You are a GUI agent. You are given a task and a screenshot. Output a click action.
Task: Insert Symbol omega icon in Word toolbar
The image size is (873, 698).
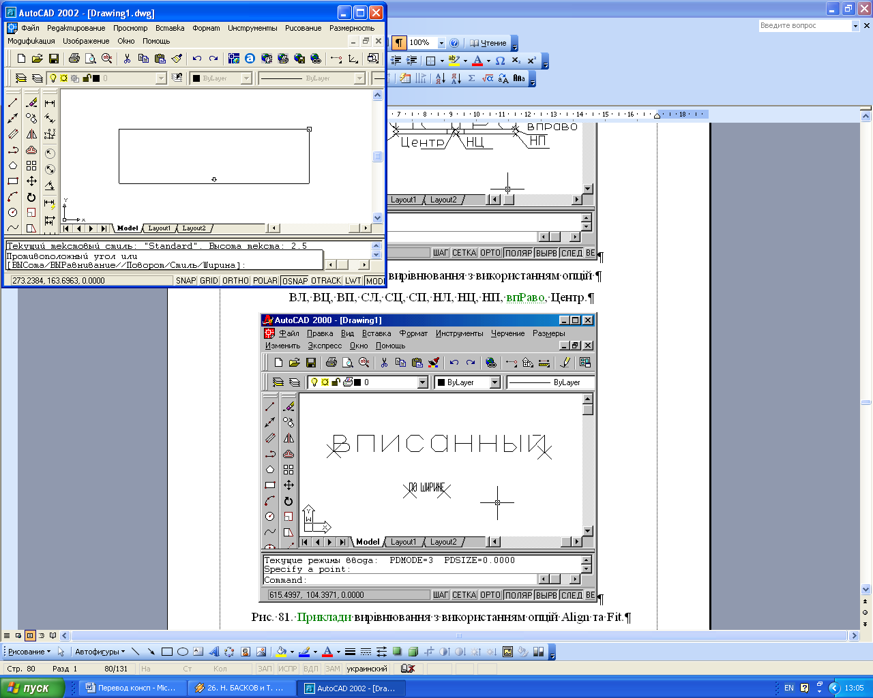pos(500,61)
